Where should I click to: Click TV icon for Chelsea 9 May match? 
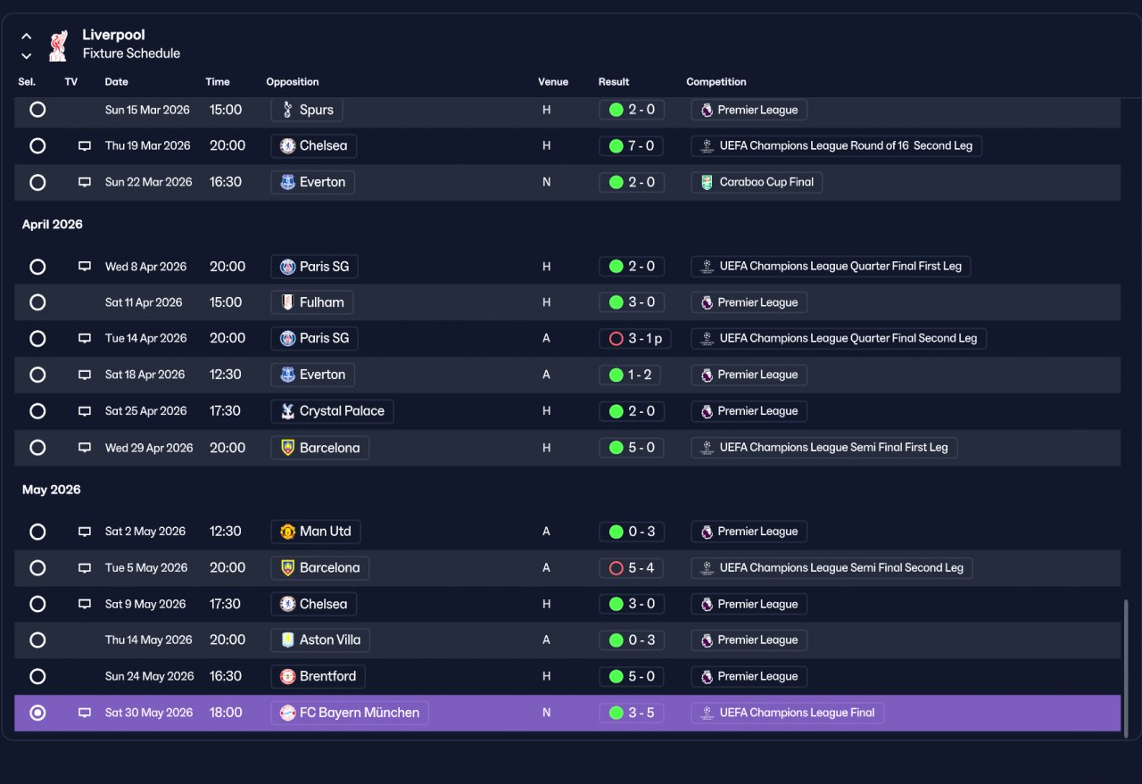tap(85, 604)
